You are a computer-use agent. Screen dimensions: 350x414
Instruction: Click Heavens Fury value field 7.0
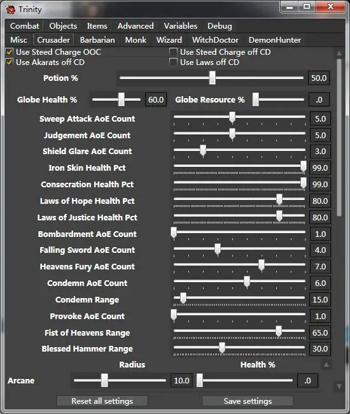pyautogui.click(x=320, y=266)
